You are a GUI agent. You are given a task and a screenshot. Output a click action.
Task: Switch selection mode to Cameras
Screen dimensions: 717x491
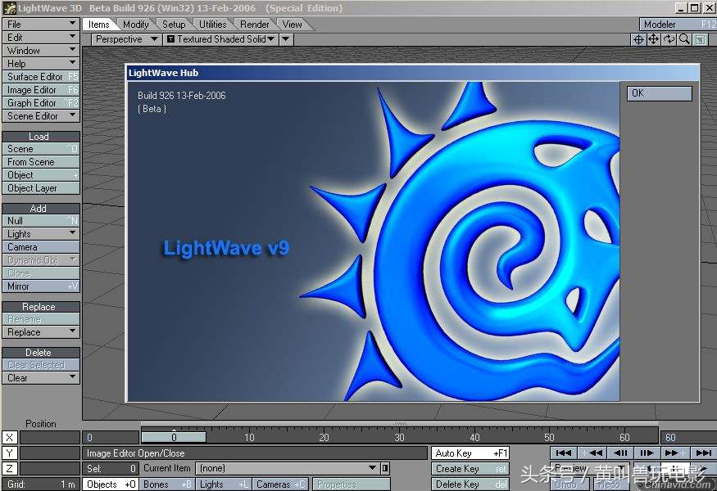point(280,484)
